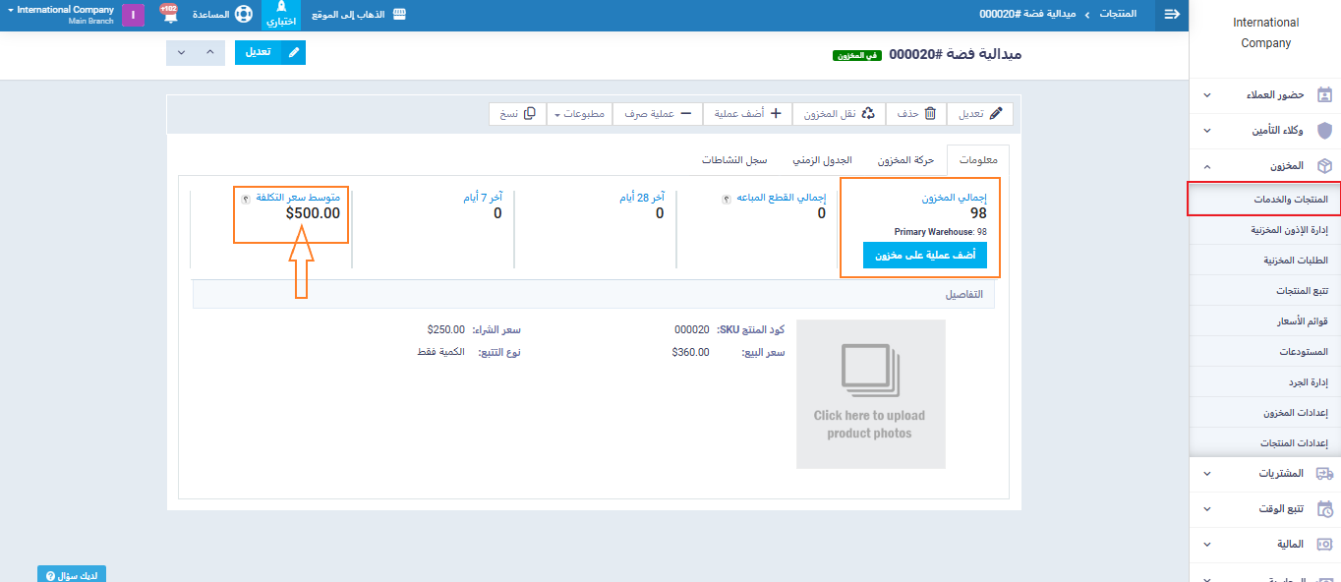Click the purple user avatar icon

pyautogui.click(x=133, y=15)
